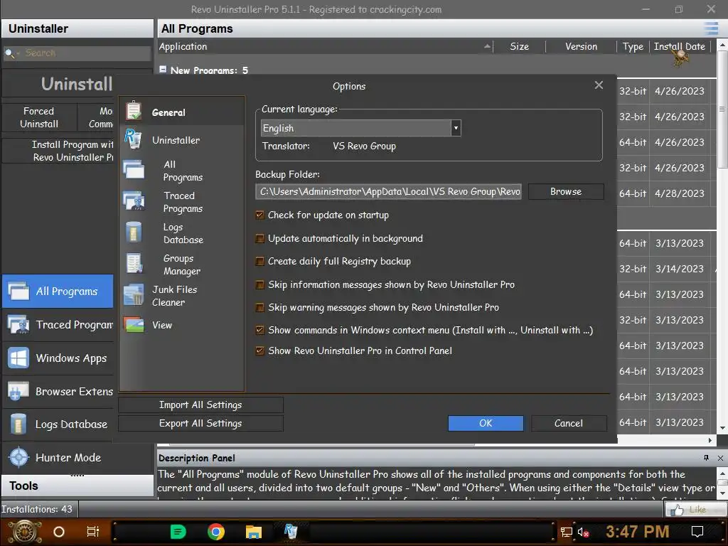This screenshot has width=728, height=546.
Task: Open File Explorer from taskbar
Action: point(254,532)
